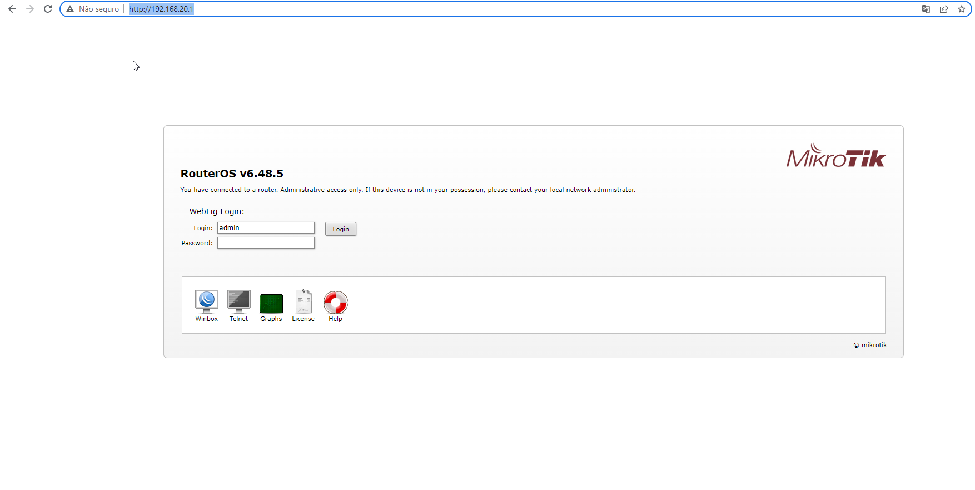Screen dimensions: 975x490
Task: Click the not-secure warning triangle icon
Action: pyautogui.click(x=70, y=9)
